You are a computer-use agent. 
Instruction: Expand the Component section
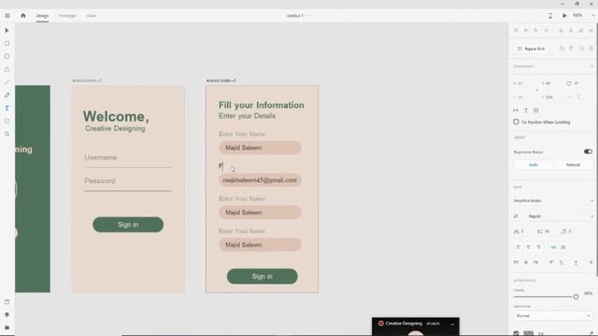pos(591,66)
